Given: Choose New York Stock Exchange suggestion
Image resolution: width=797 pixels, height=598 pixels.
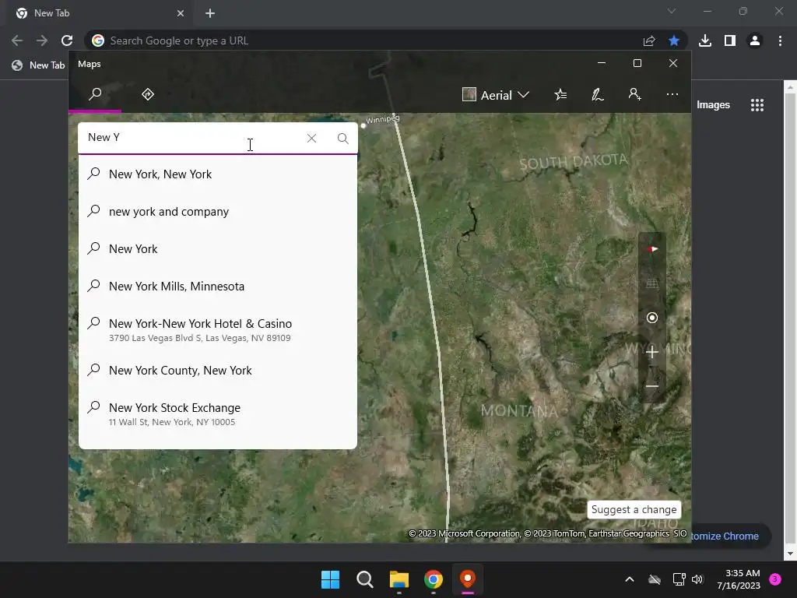Looking at the screenshot, I should pyautogui.click(x=218, y=414).
